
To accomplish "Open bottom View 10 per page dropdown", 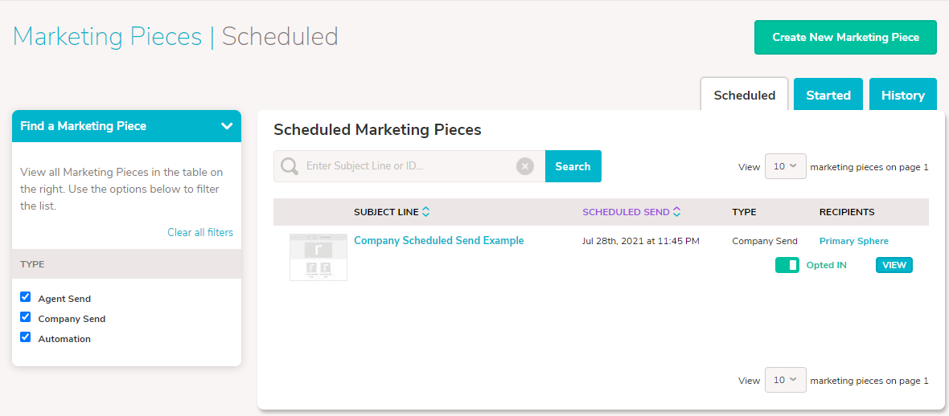I will (786, 380).
